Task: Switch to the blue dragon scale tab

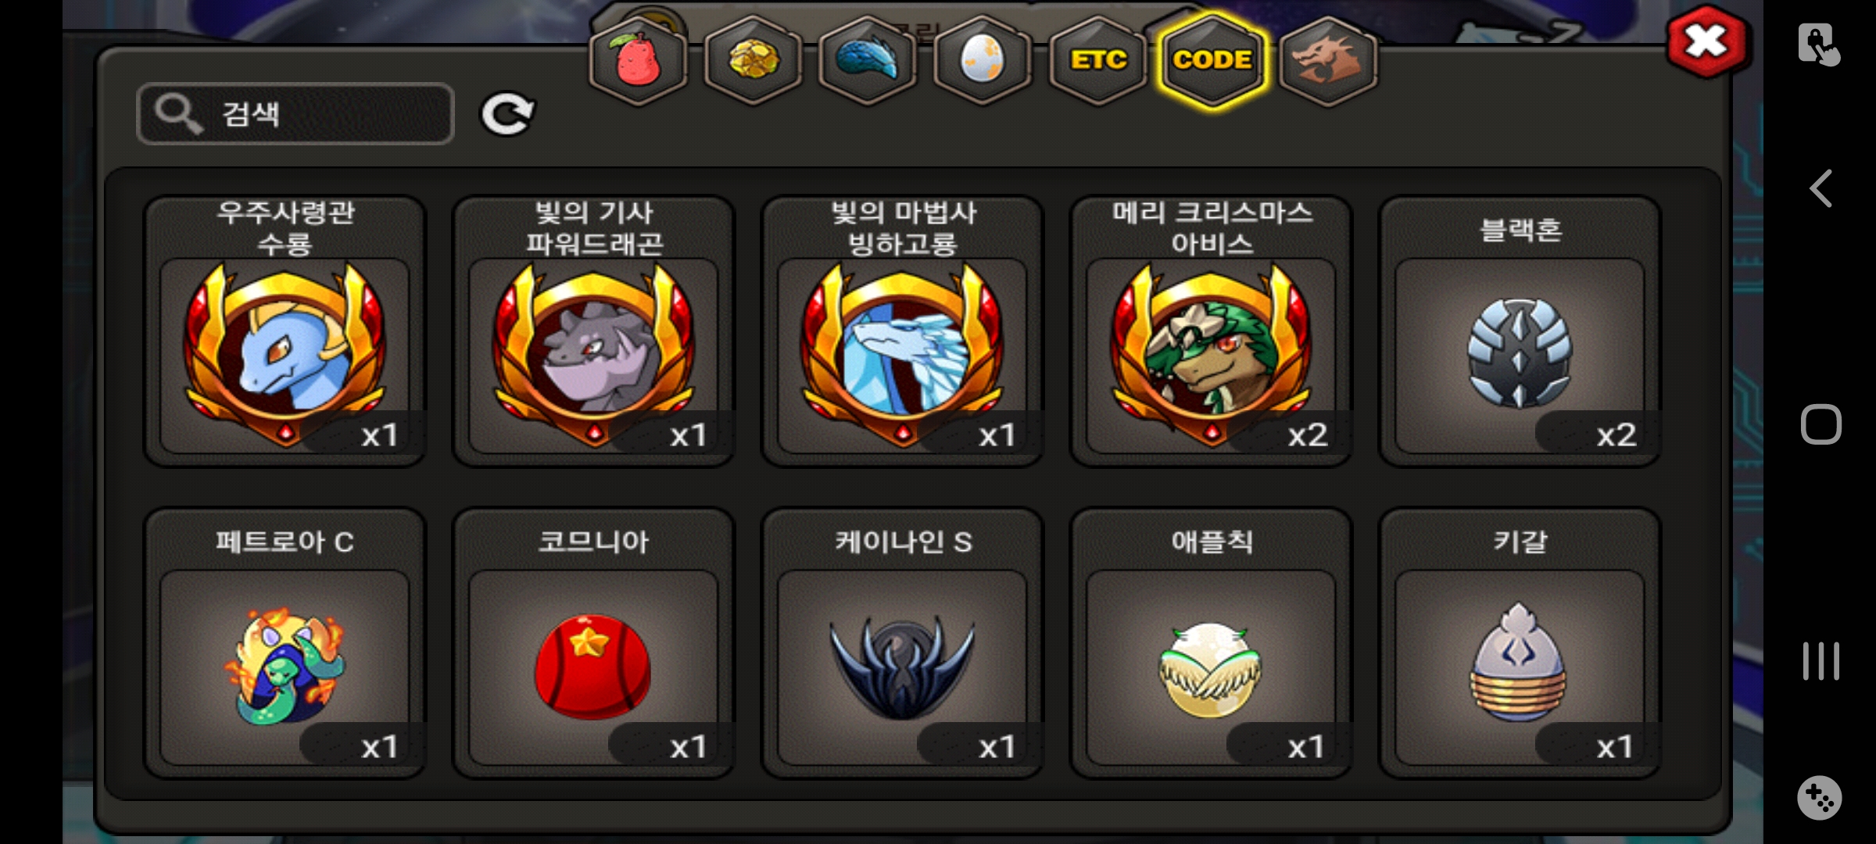Action: (x=867, y=61)
